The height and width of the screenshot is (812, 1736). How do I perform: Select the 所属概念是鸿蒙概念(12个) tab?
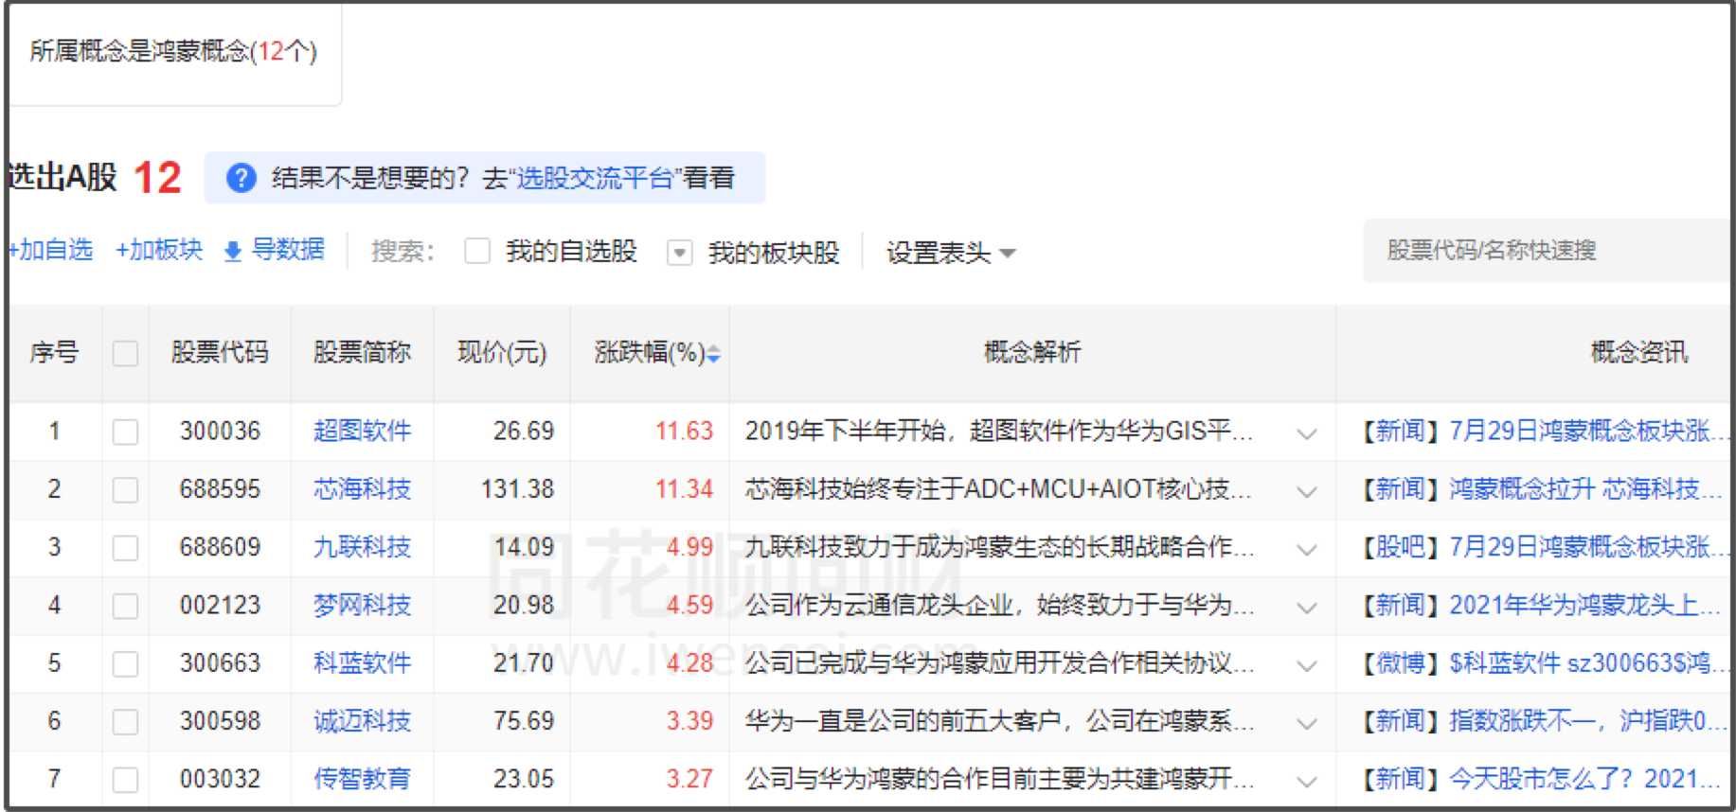[x=173, y=51]
